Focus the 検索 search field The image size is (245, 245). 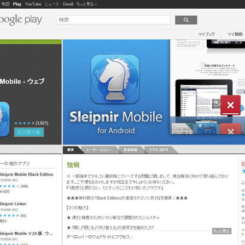(113, 20)
